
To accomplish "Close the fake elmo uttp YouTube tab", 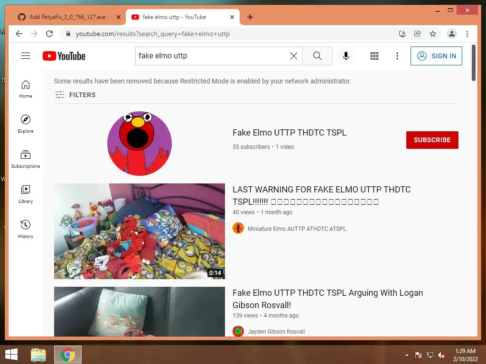I will (x=232, y=17).
